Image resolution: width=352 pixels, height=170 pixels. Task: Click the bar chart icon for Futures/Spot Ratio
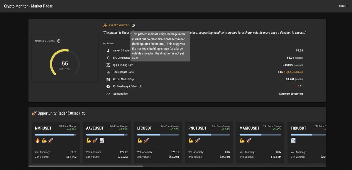[108, 72]
